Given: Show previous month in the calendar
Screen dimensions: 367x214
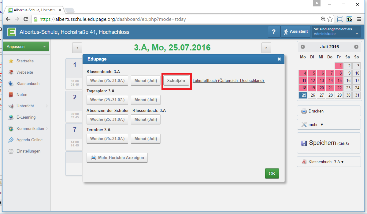Looking at the screenshot, I should pos(303,47).
